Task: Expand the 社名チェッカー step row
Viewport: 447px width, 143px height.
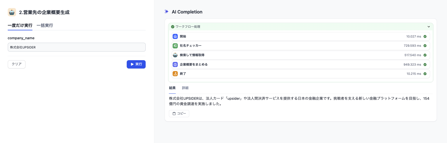Action: coord(300,46)
